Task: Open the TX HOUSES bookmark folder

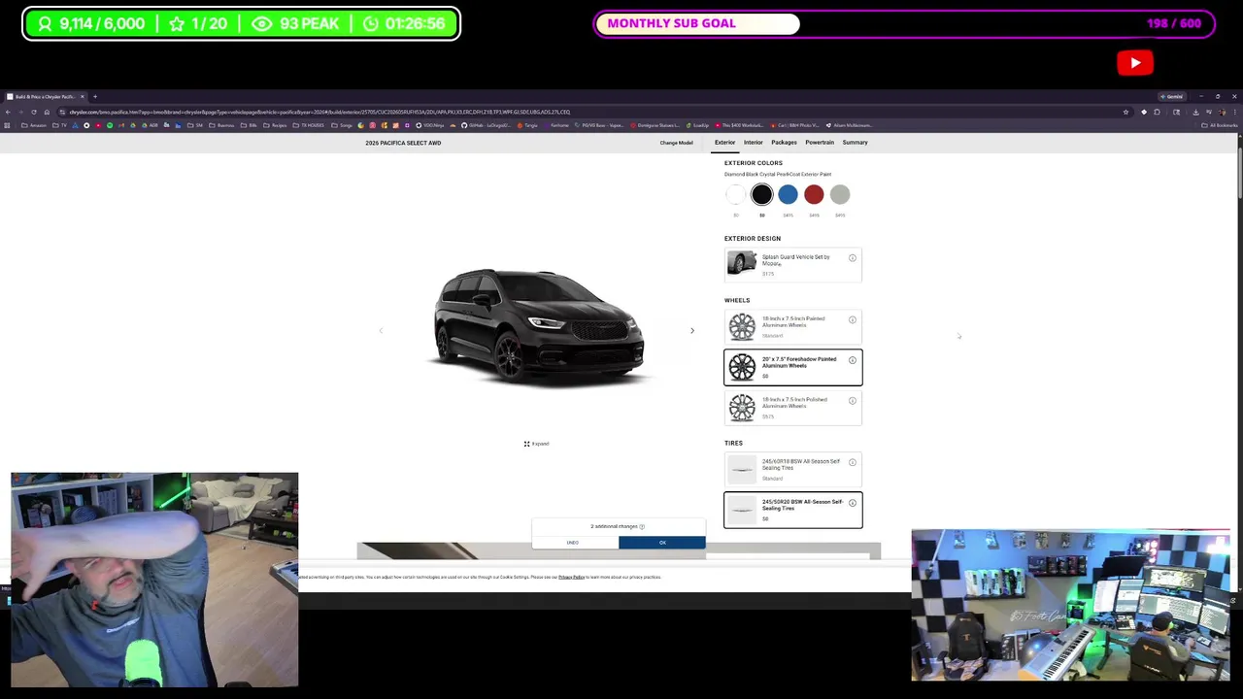Action: [x=309, y=125]
